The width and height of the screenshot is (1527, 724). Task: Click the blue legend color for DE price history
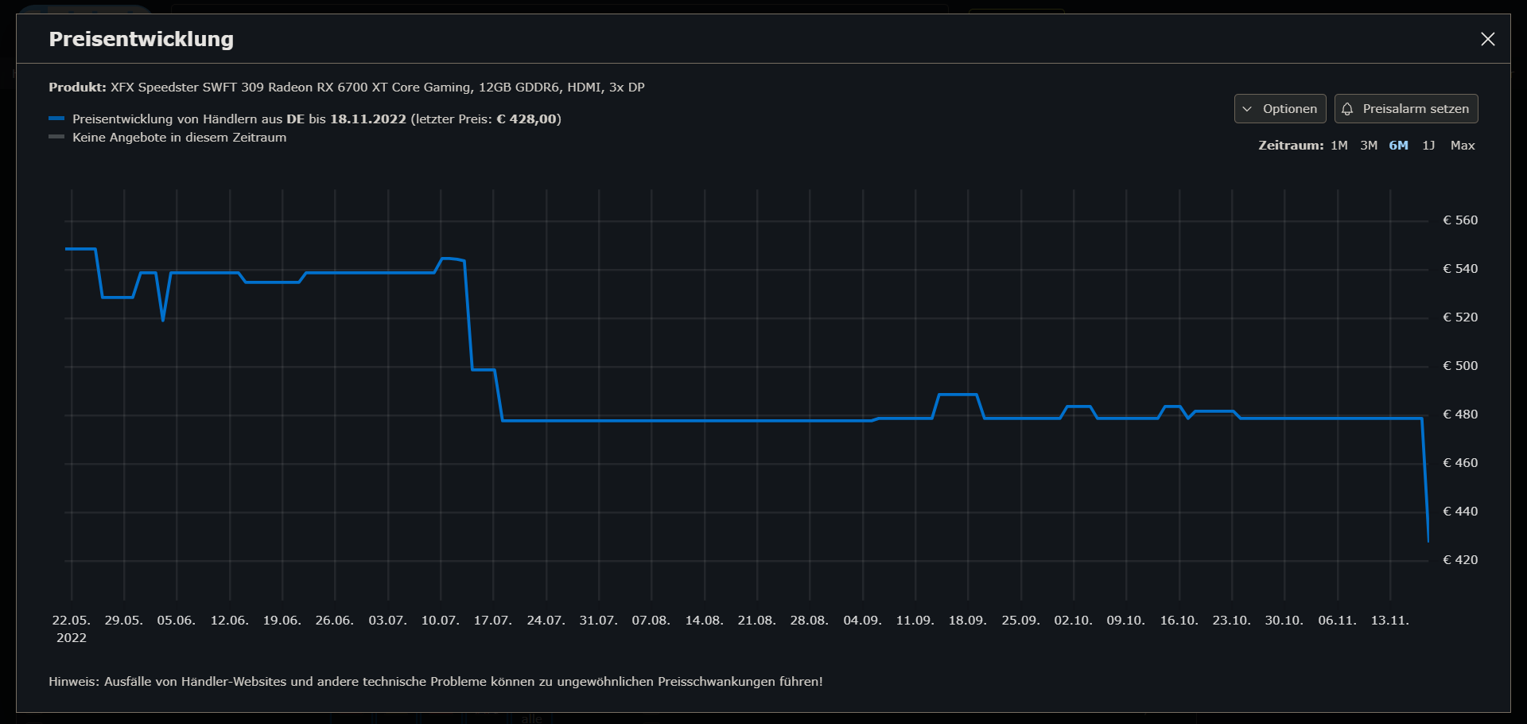56,119
